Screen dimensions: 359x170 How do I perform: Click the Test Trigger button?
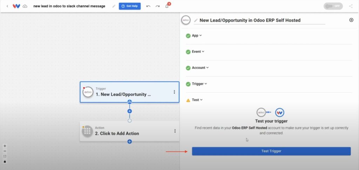point(271,151)
